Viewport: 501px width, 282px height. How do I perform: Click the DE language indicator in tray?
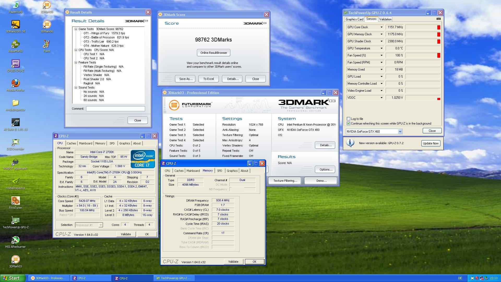pyautogui.click(x=460, y=278)
